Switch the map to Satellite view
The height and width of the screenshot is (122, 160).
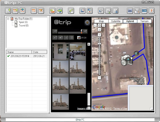[x=116, y=21]
